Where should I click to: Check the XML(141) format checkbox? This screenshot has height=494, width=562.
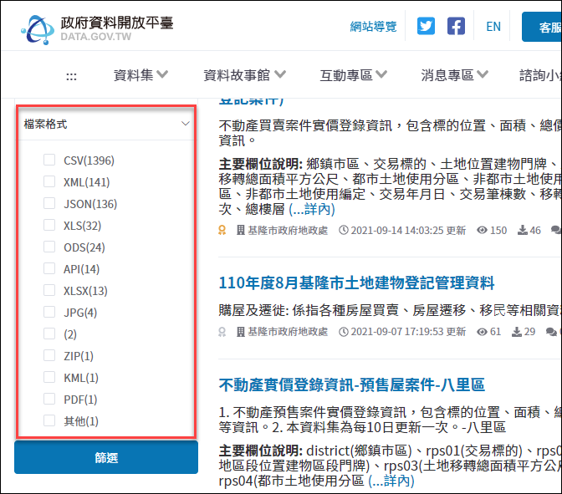point(49,181)
